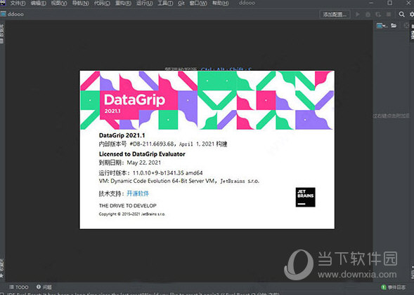Click the DataGrip 2021.1 title text
This screenshot has width=414, height=295.
coord(122,135)
